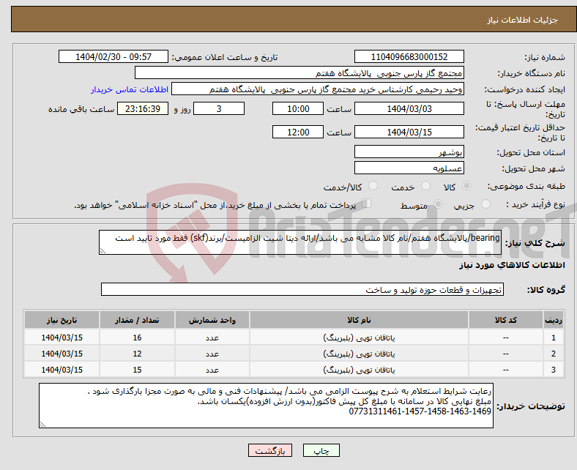Viewport: 577px width, 470px height.
Task: Click the resize handle of buyer notes textarea
Action: [x=42, y=425]
